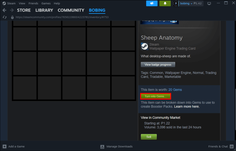Viewport: 236px width, 151px height.
Task: Click the Turn into Gems button
Action: click(x=155, y=96)
